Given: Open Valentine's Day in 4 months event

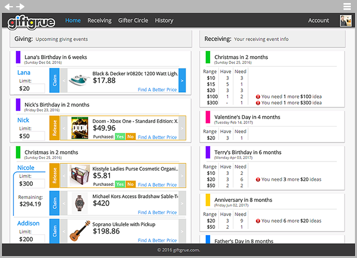Looking at the screenshot, I should click(x=247, y=117).
